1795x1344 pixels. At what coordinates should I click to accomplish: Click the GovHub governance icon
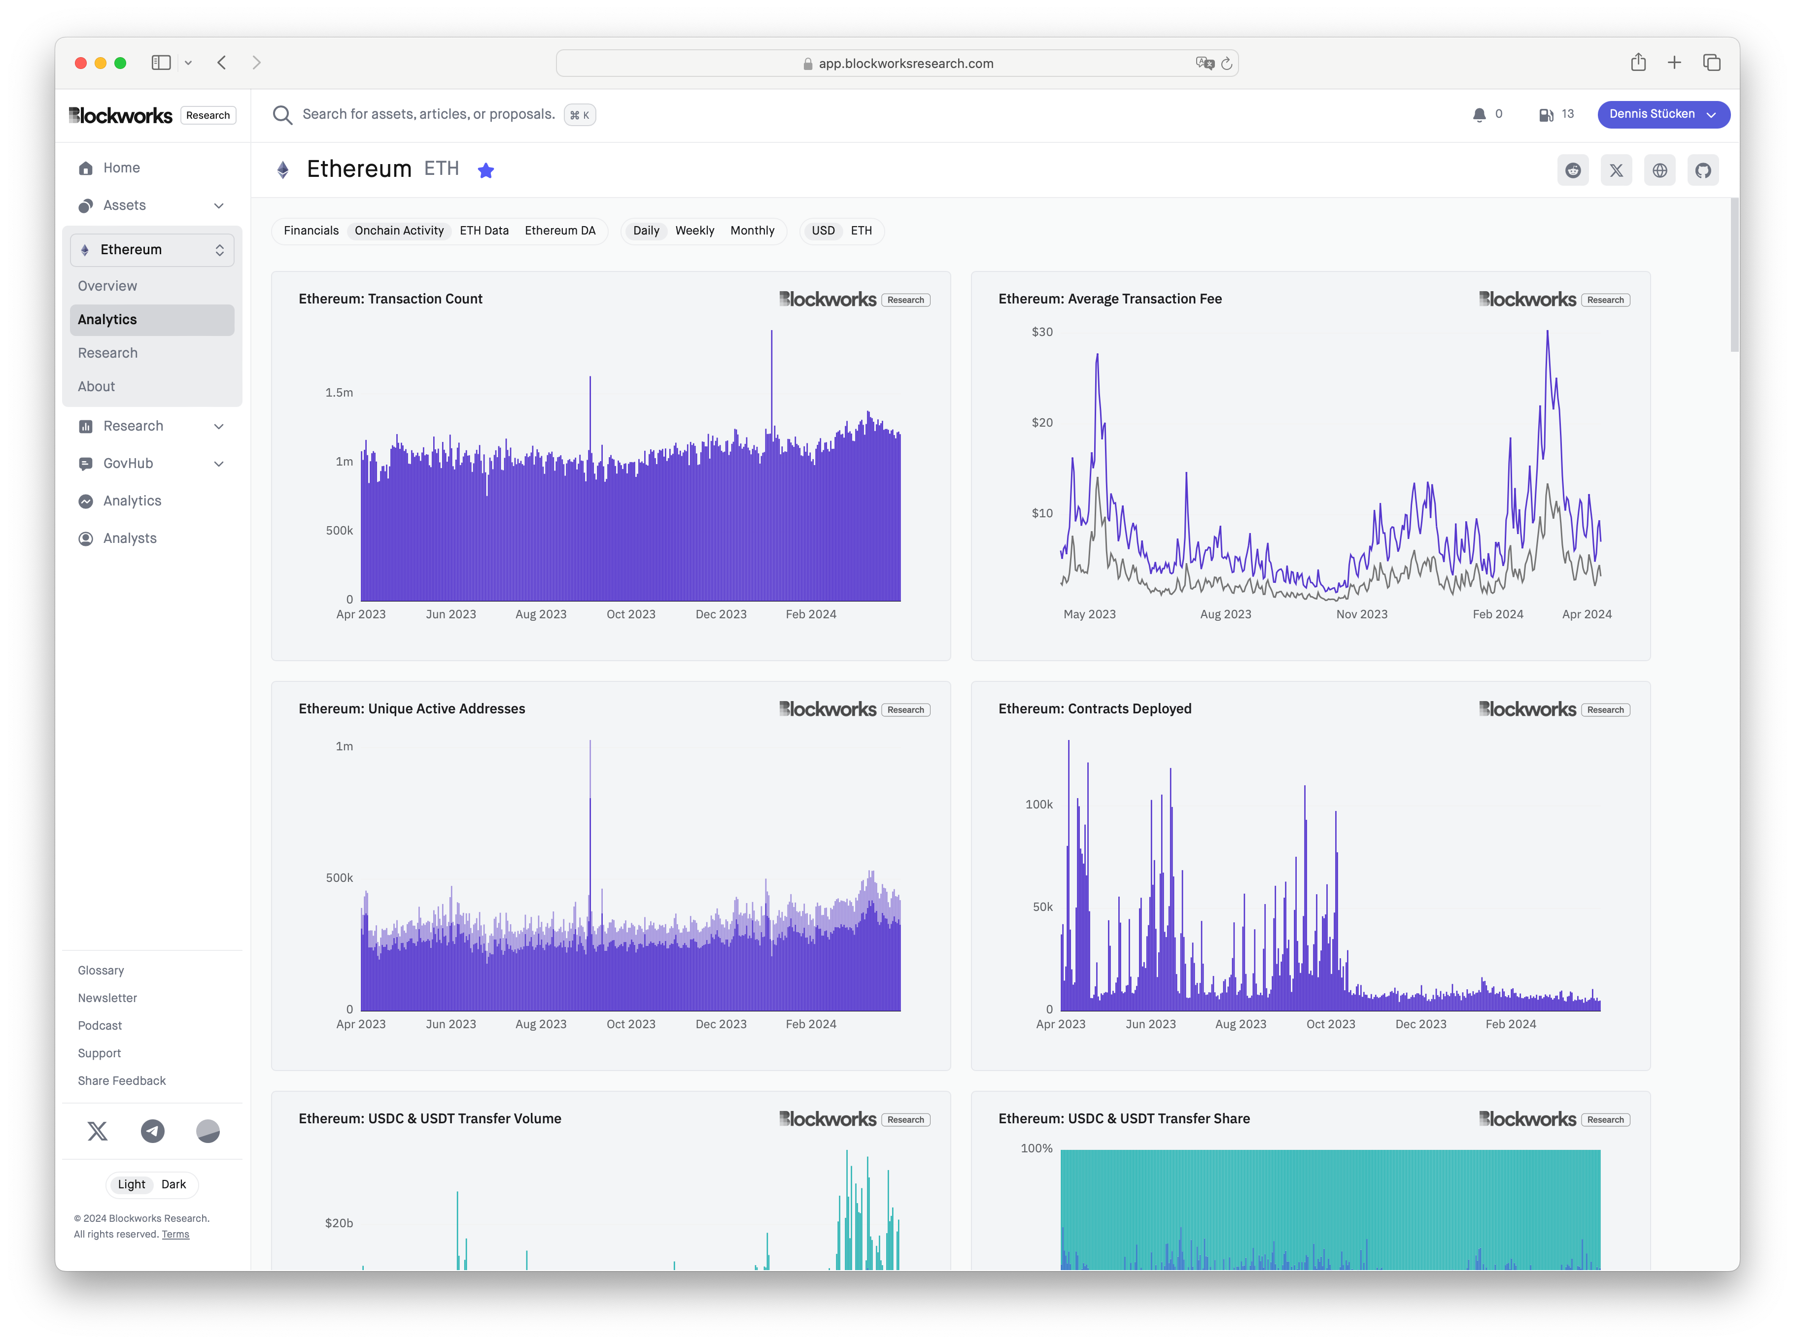86,462
